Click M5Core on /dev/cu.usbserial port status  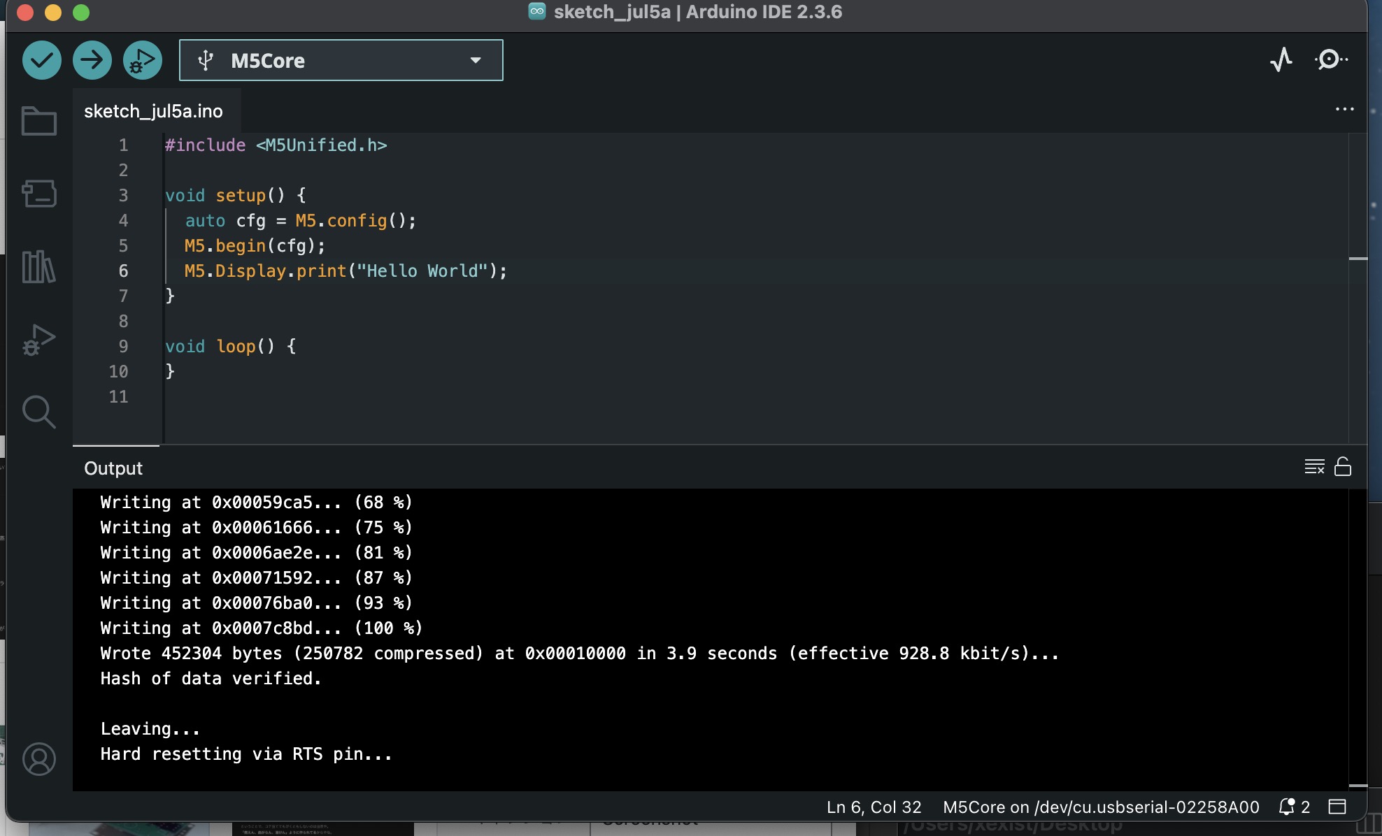click(x=1102, y=807)
